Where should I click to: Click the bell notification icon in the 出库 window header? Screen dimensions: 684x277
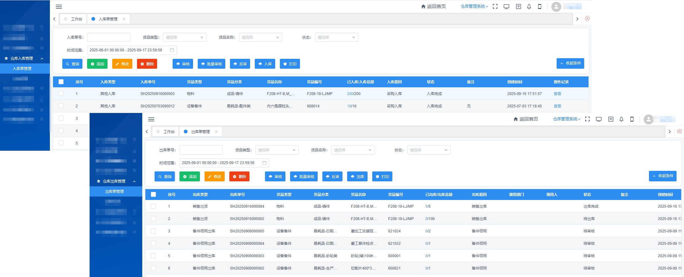tap(621, 119)
